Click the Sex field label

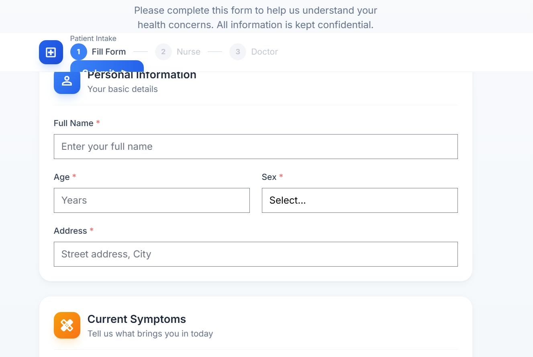(269, 177)
